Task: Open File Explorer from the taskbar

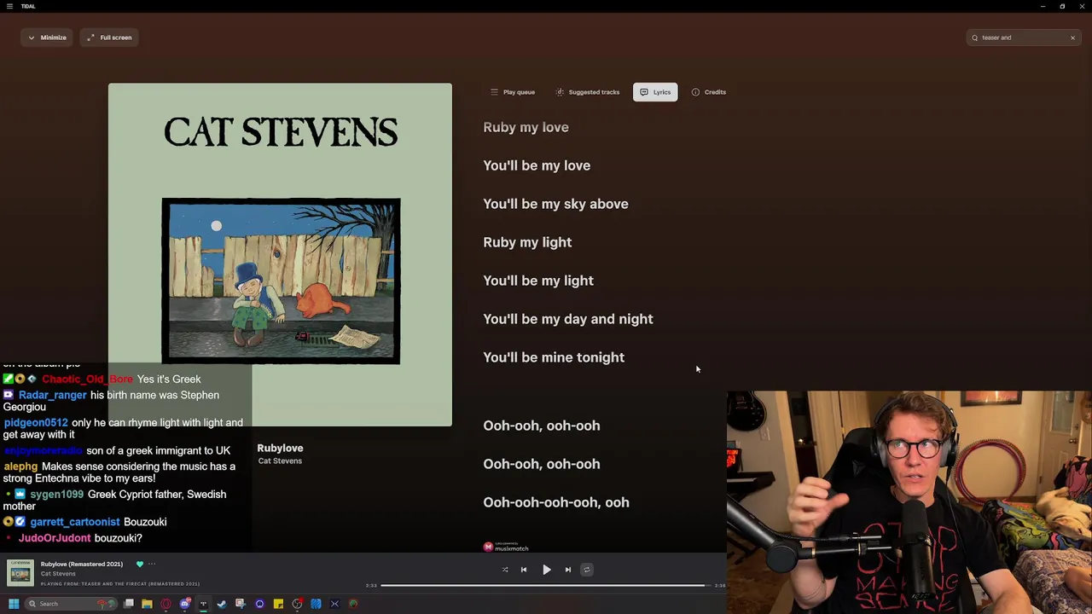Action: tap(147, 604)
